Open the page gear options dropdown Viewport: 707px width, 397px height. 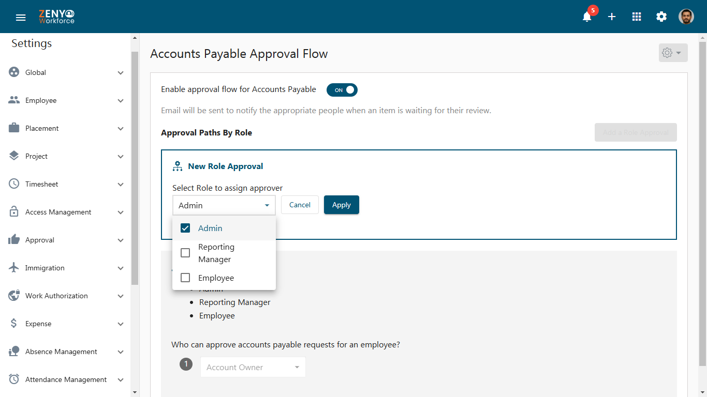pos(673,53)
